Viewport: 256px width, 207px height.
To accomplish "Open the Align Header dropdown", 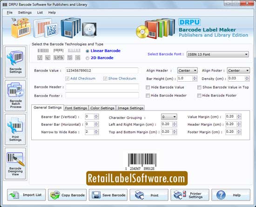I will (188, 71).
